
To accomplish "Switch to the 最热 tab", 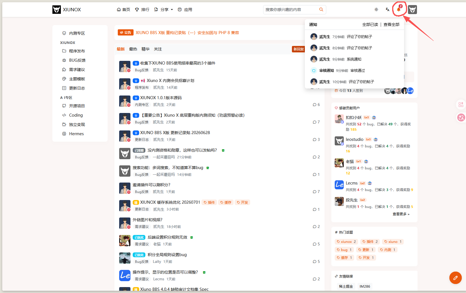I will 133,49.
